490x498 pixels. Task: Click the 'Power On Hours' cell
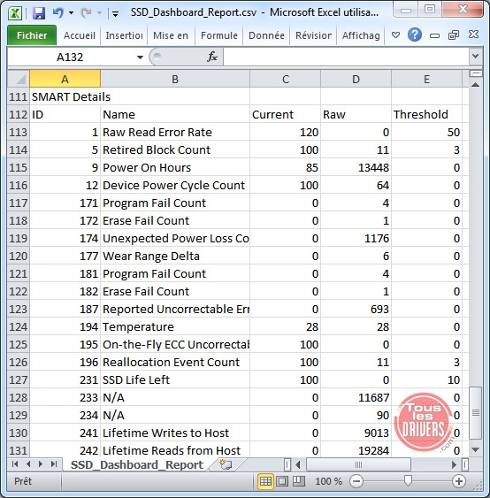(x=175, y=168)
